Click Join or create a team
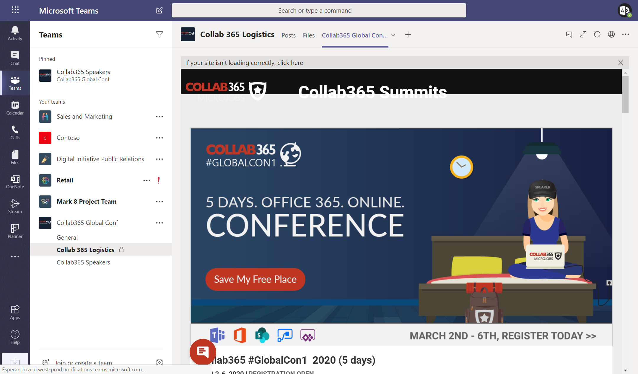This screenshot has width=638, height=374. pyautogui.click(x=83, y=362)
